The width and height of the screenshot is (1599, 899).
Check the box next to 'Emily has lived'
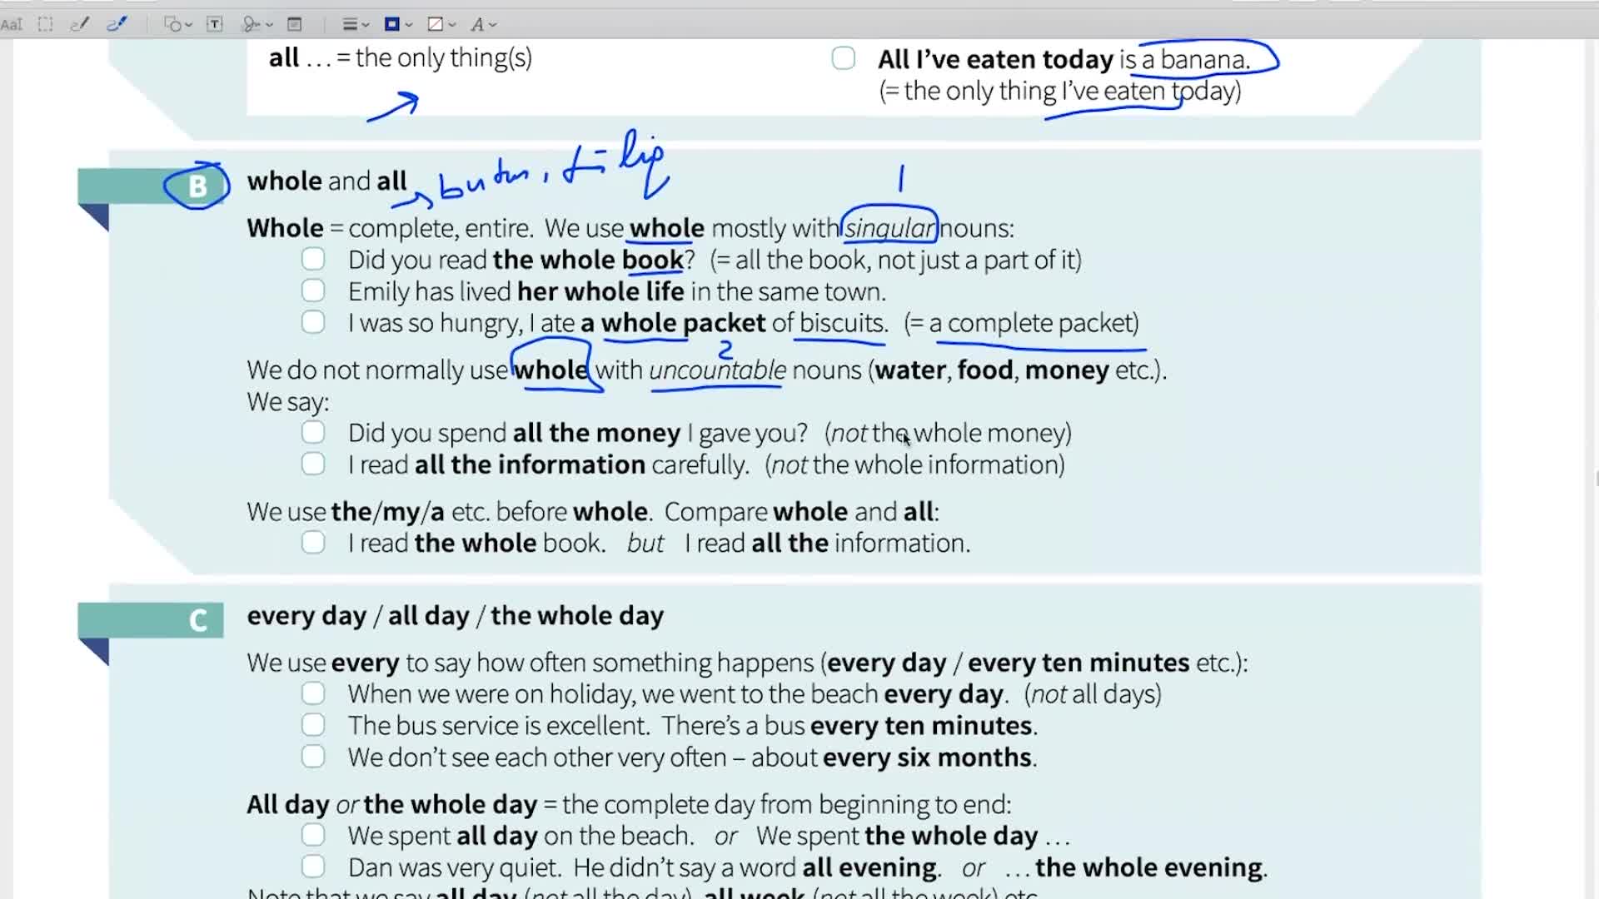313,291
